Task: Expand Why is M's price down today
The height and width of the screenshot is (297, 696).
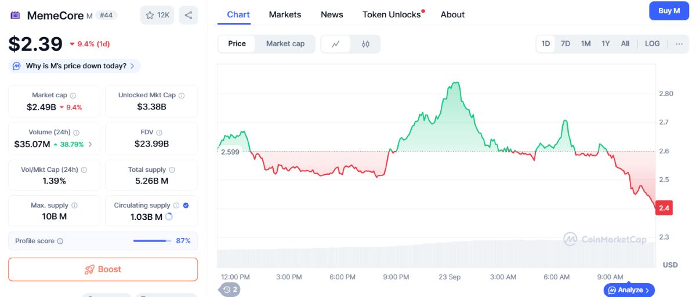Action: tap(74, 66)
